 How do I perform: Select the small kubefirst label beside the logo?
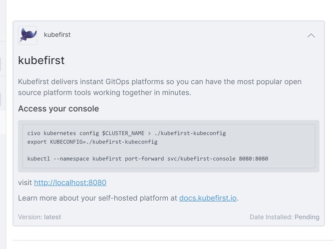tap(57, 35)
